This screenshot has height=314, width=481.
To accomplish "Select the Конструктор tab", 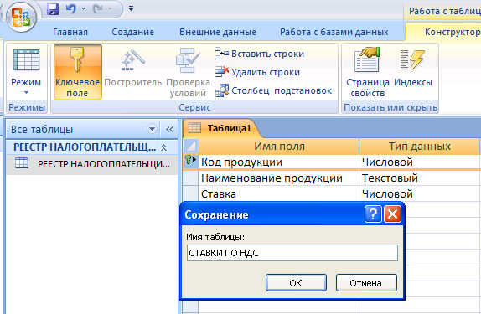I will tap(453, 32).
